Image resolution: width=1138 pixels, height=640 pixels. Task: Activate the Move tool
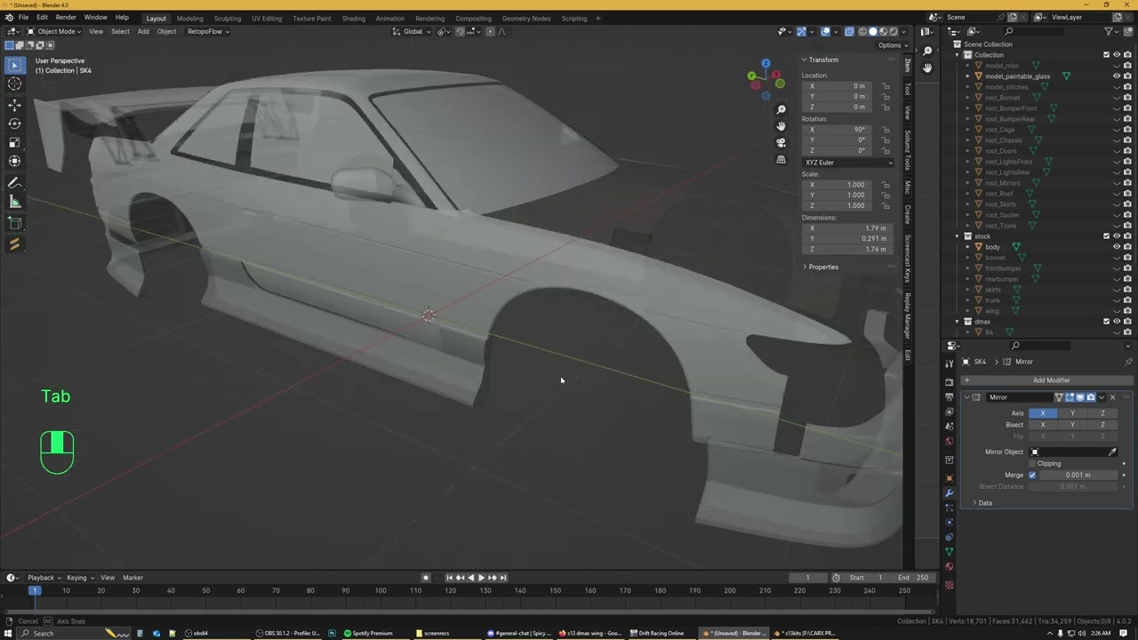pyautogui.click(x=14, y=105)
